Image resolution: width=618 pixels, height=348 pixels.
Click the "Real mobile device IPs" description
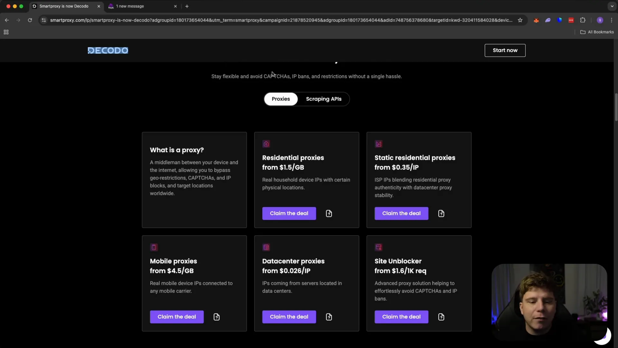click(191, 287)
